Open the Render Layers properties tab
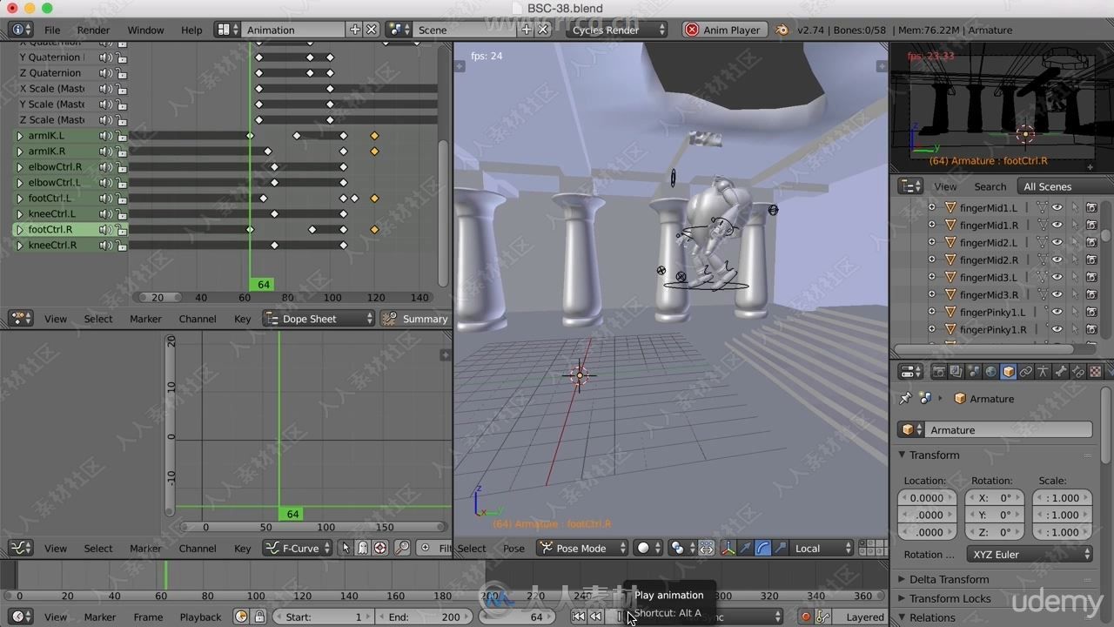1114x627 pixels. [956, 372]
